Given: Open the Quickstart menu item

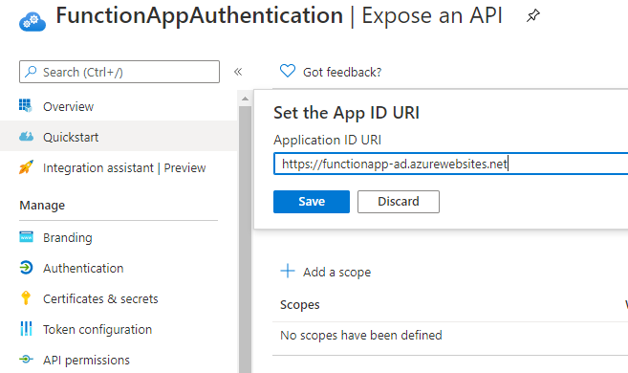Looking at the screenshot, I should 119,137.
